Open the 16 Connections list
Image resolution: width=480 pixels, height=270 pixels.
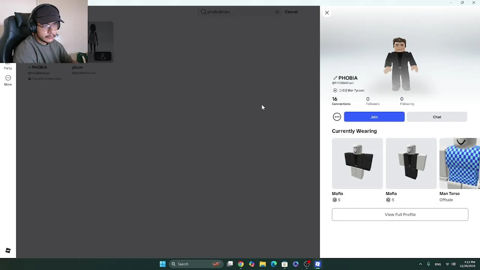coord(341,101)
